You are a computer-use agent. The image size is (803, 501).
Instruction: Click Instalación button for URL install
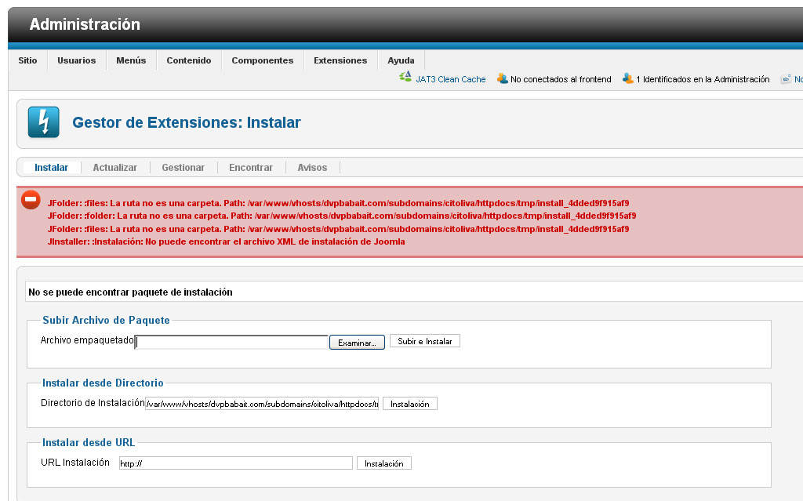pyautogui.click(x=384, y=463)
